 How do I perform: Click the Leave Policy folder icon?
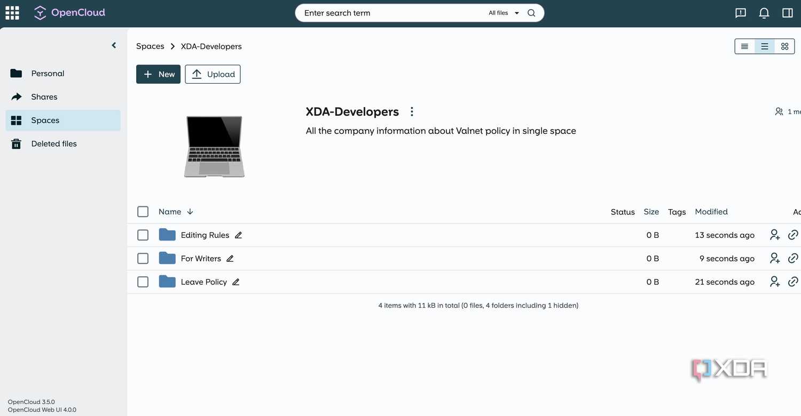click(167, 282)
